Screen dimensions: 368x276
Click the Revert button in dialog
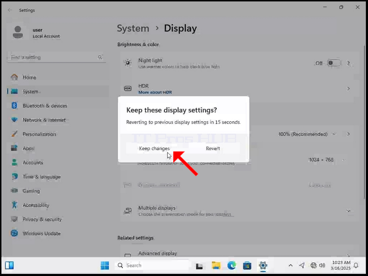213,148
